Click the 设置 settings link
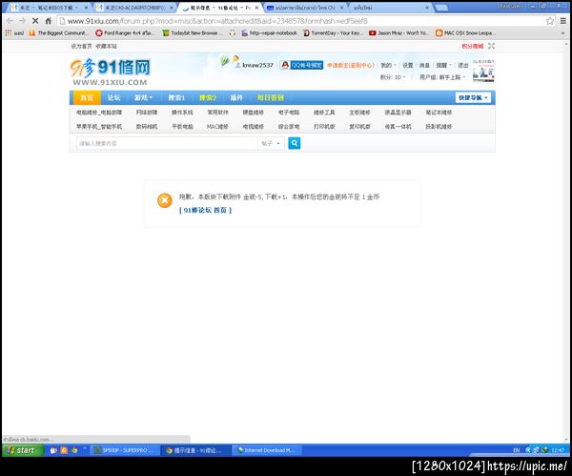The image size is (572, 476). [407, 65]
